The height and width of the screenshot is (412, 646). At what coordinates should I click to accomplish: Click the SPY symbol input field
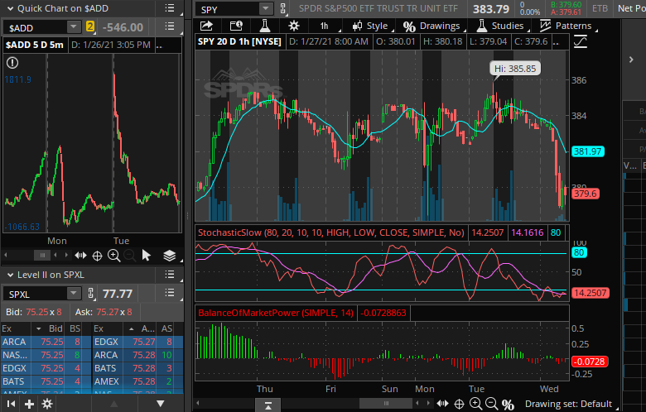pos(229,9)
